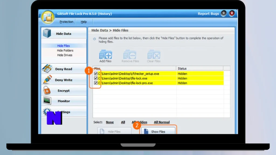Image resolution: width=276 pixels, height=155 pixels.
Task: Click the All selection link
Action: pyautogui.click(x=123, y=122)
